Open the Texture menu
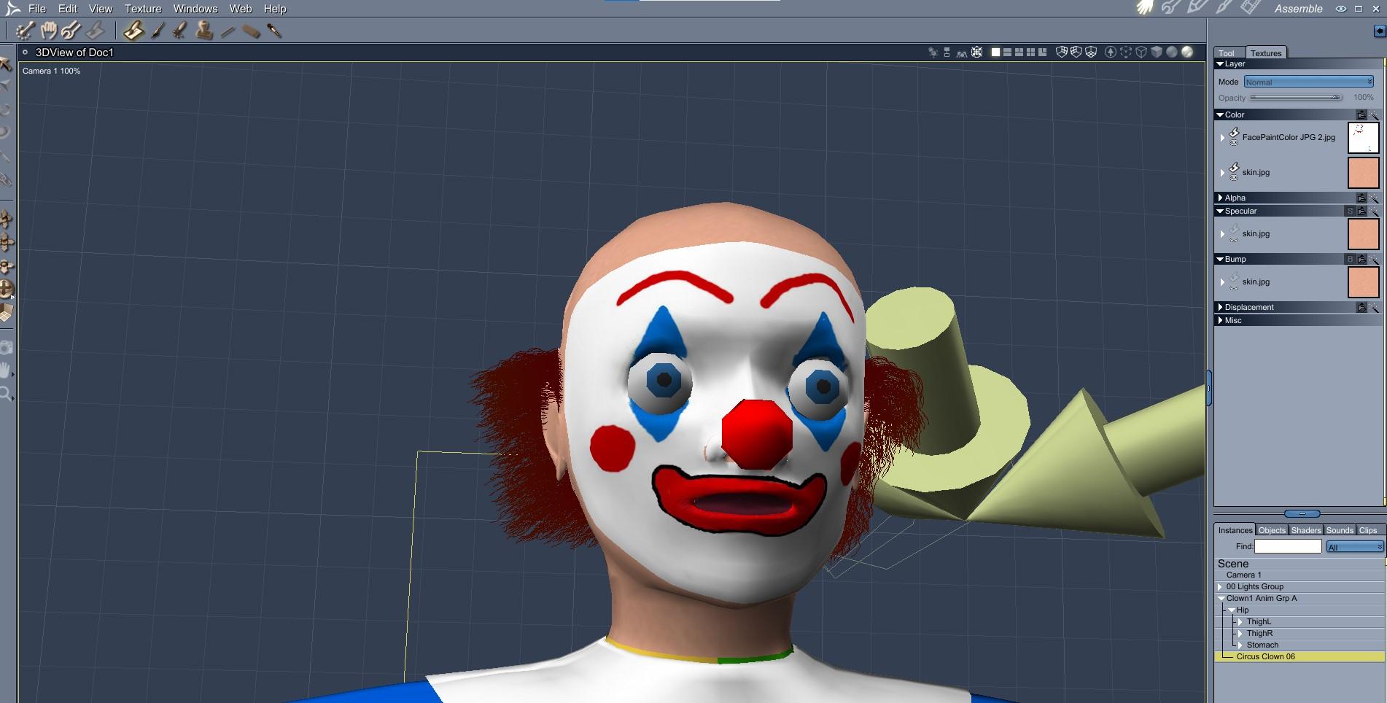The image size is (1387, 703). [x=143, y=9]
